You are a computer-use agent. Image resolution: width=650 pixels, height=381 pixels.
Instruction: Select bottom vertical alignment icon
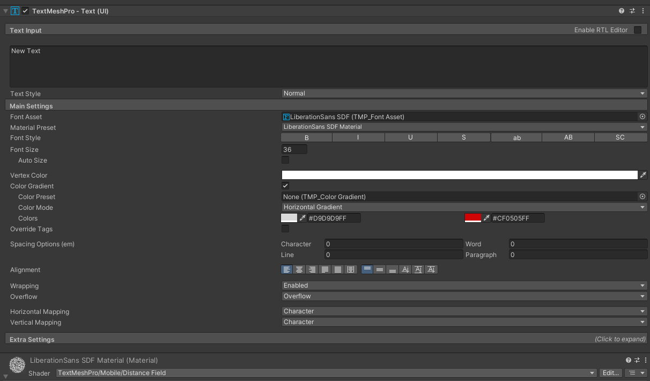[x=393, y=269]
